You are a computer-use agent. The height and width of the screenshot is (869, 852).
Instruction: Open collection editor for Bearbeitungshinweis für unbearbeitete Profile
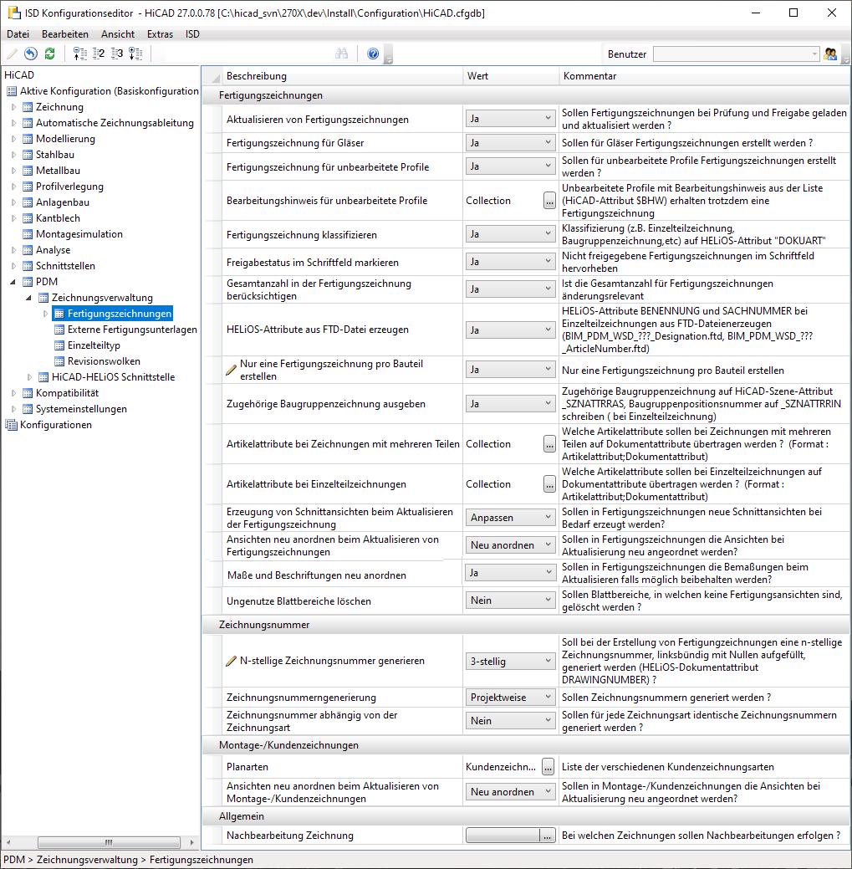coord(549,201)
